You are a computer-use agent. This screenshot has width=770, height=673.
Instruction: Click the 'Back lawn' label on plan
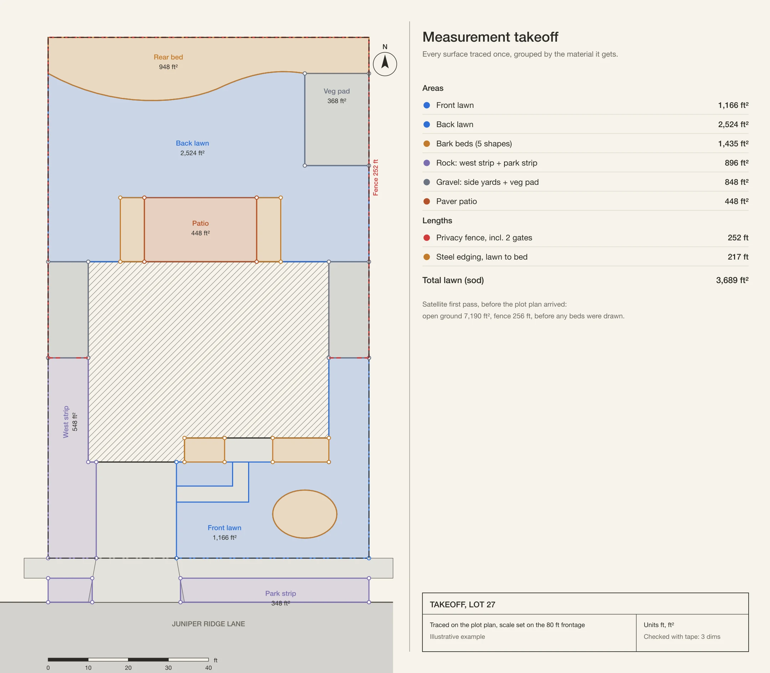coord(192,143)
